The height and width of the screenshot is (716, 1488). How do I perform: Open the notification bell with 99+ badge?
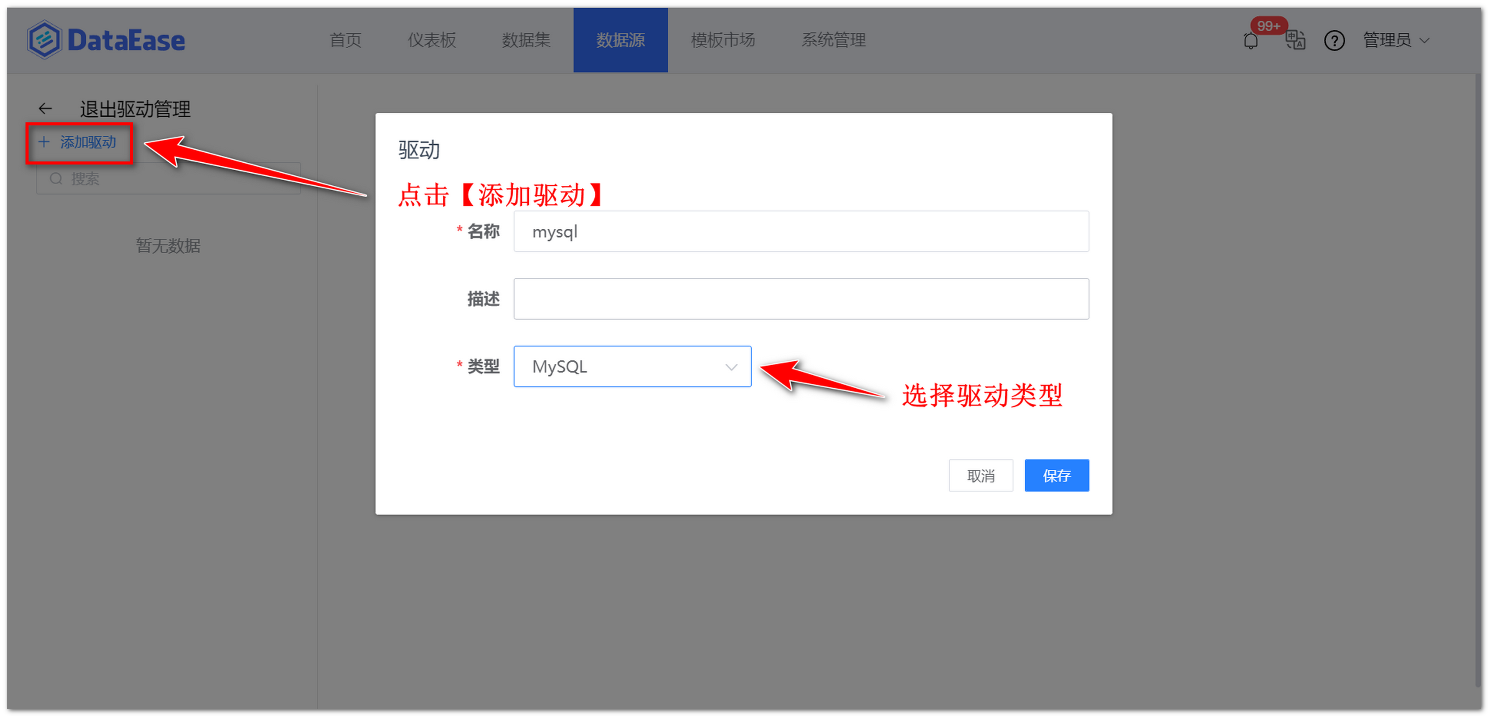(1250, 40)
